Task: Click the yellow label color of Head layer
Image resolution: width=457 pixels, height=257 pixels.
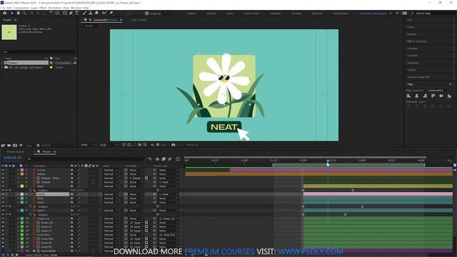Action: (22, 186)
